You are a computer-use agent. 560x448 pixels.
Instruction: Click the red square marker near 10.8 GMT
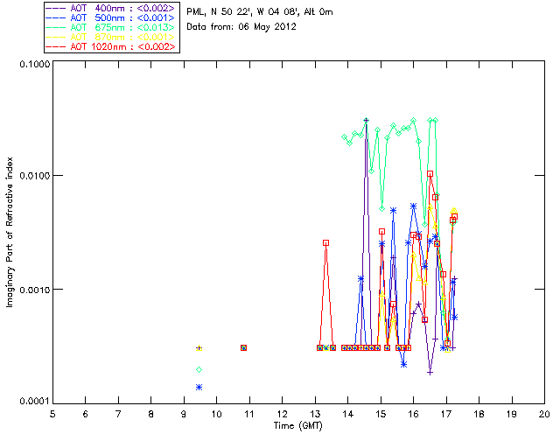pyautogui.click(x=243, y=348)
